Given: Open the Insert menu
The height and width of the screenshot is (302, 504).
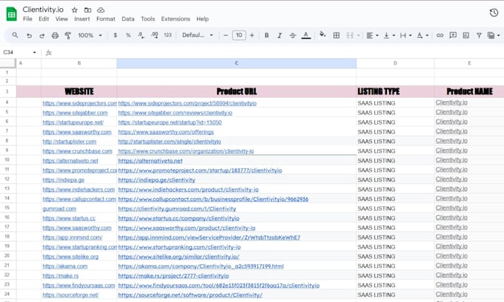Looking at the screenshot, I should [82, 19].
